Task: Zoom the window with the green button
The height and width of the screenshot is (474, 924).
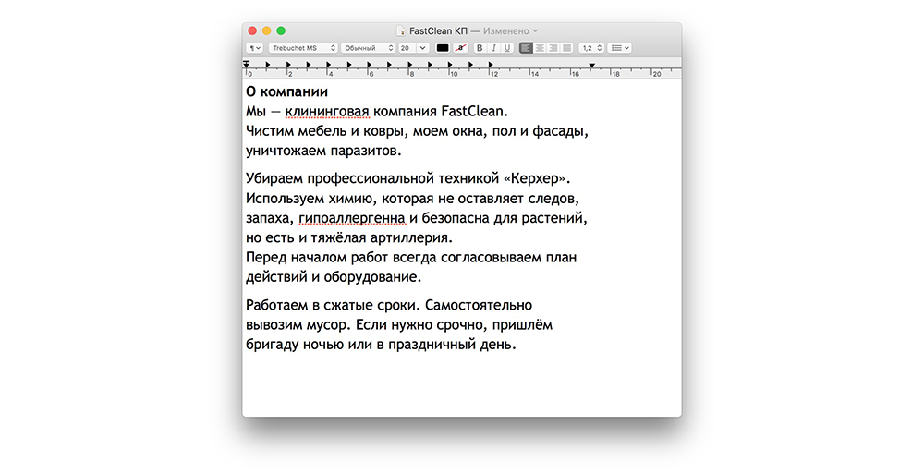Action: point(281,30)
